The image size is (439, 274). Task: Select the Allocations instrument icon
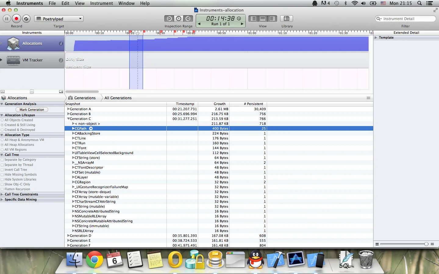tap(13, 44)
